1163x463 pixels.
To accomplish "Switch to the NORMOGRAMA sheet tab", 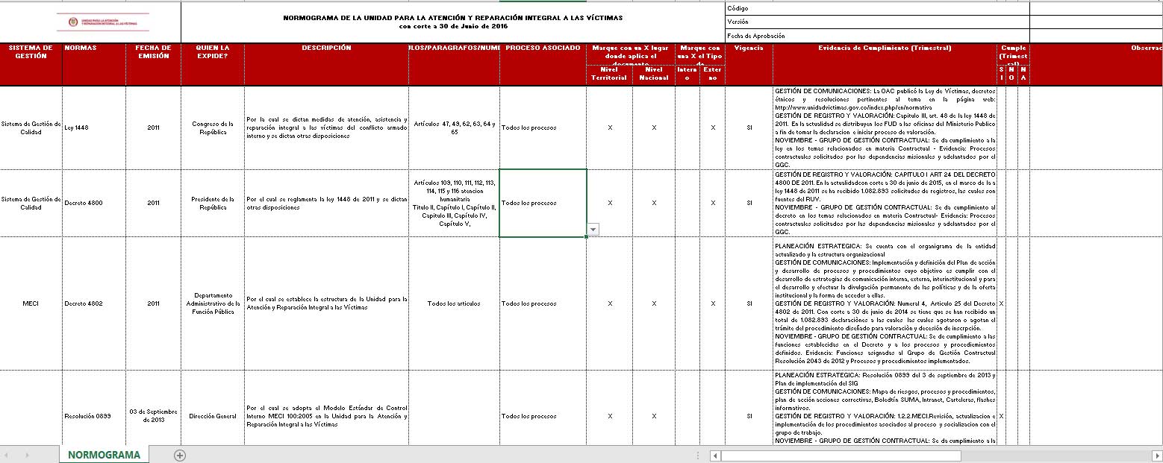I will pyautogui.click(x=104, y=455).
